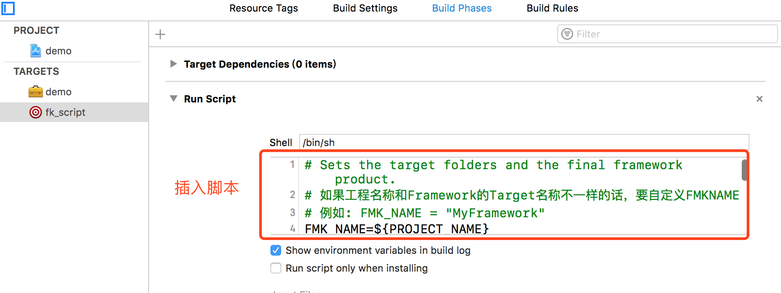
Task: Click line 4 'FMK_NAME=${PROJECT_NAME}'
Action: 397,229
